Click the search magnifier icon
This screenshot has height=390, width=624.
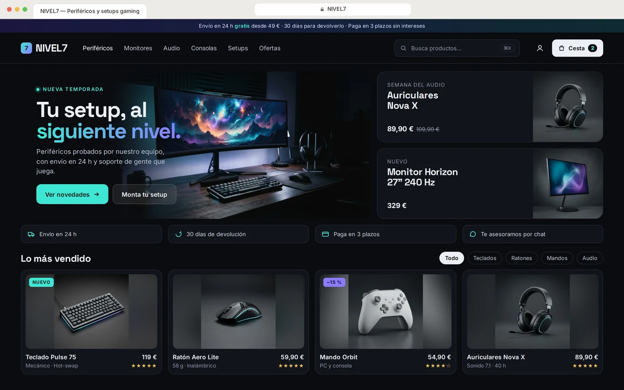tap(404, 48)
